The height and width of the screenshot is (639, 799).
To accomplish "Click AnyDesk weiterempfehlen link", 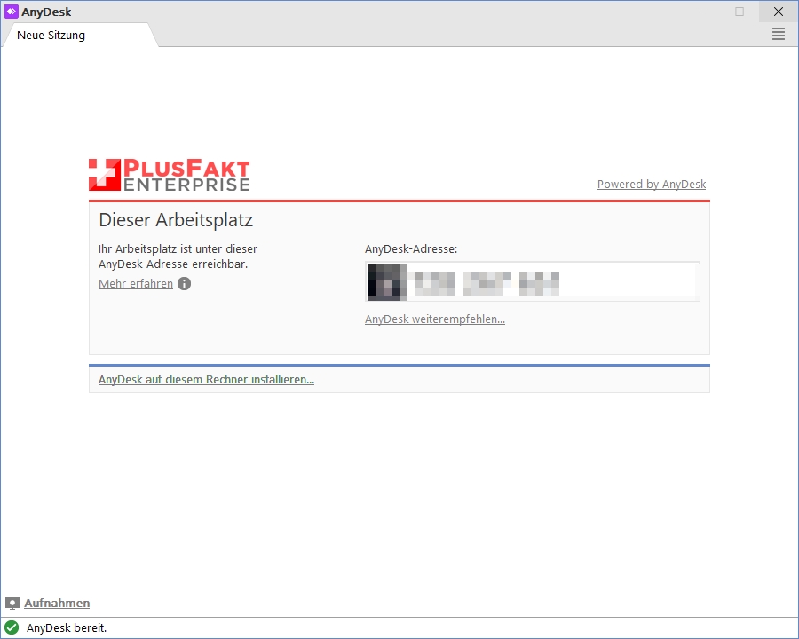I will (x=435, y=319).
